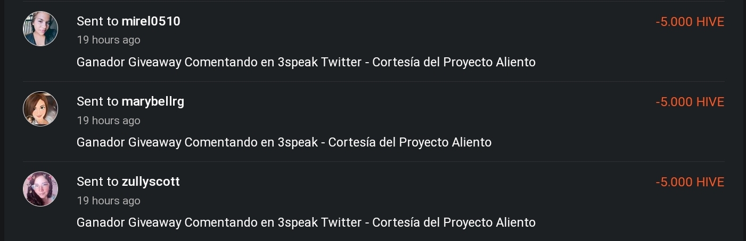Open the marybellrg username link
The height and width of the screenshot is (241, 746).
[153, 102]
